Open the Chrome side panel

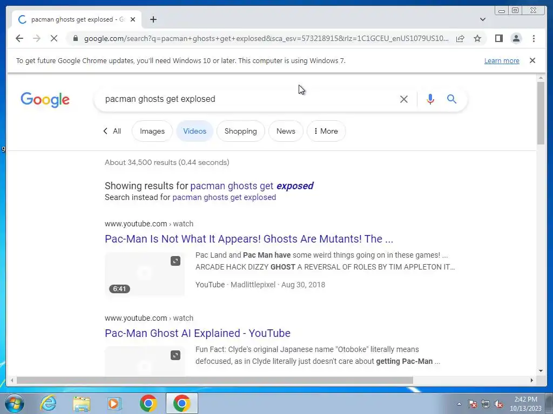click(x=498, y=38)
